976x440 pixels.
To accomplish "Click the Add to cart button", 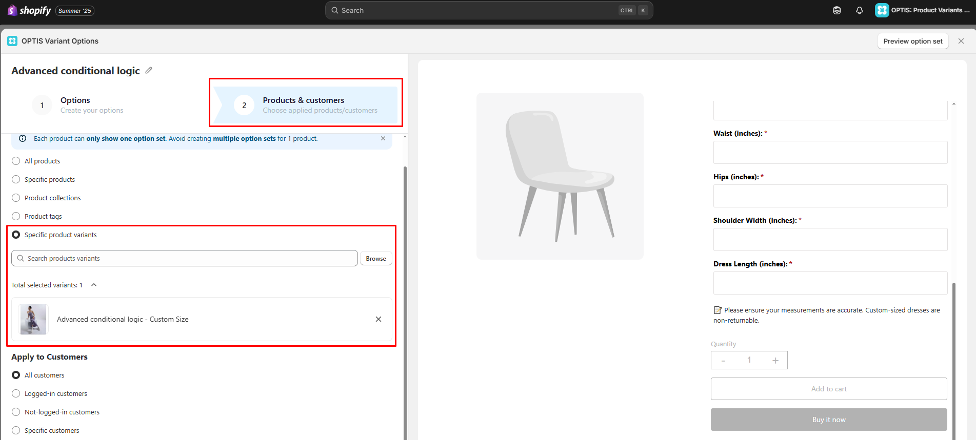I will coord(829,389).
